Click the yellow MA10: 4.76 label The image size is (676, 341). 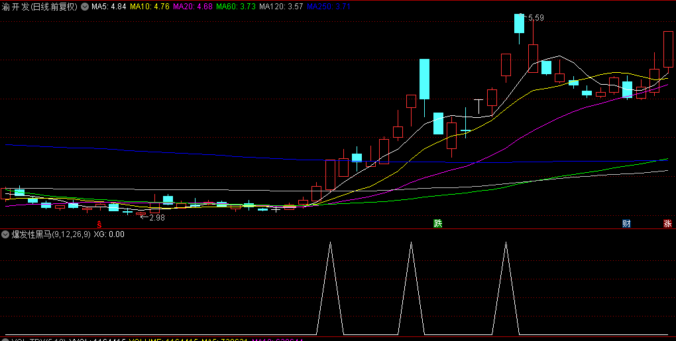click(150, 7)
